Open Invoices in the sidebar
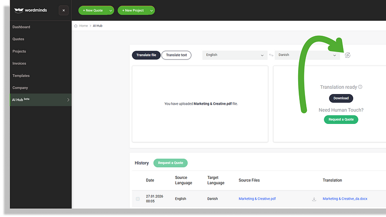386x217 pixels. pos(19,64)
